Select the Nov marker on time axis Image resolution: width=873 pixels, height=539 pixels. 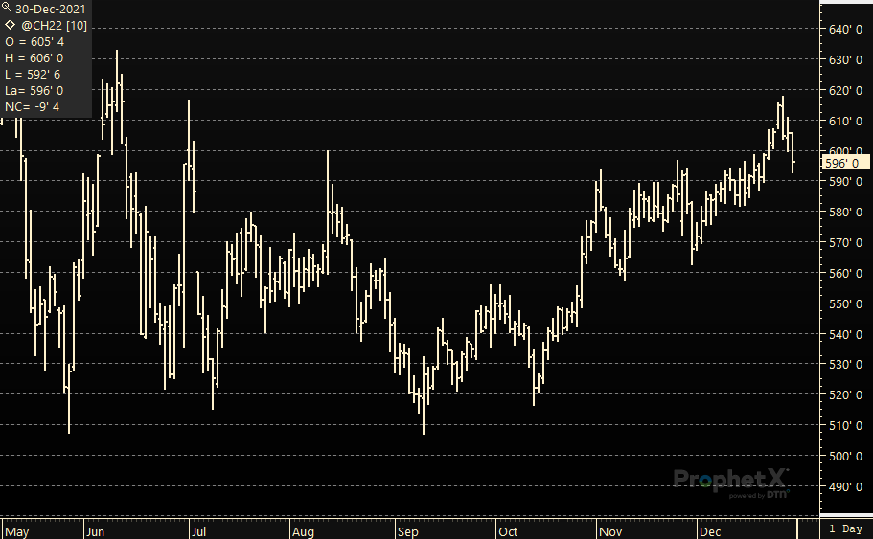610,531
